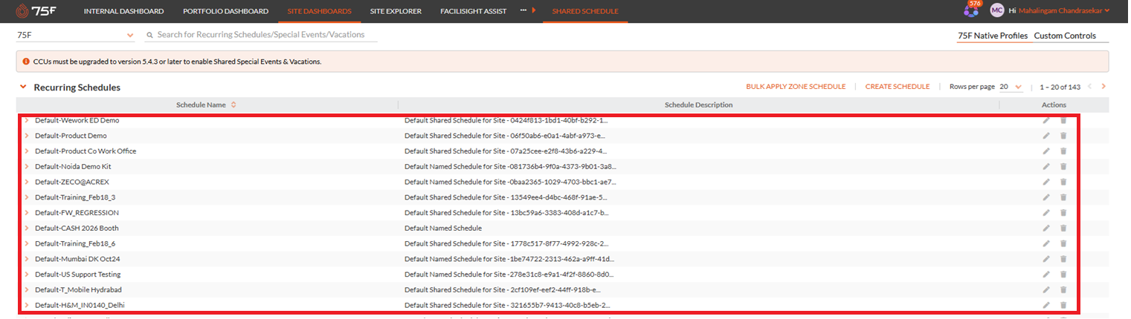This screenshot has width=1131, height=319.
Task: Delete the Default-Noida Demo Kit schedule
Action: 1063,166
